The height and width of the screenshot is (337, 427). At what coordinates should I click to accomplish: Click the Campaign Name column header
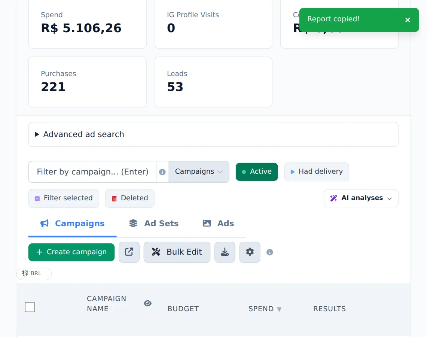(x=107, y=304)
